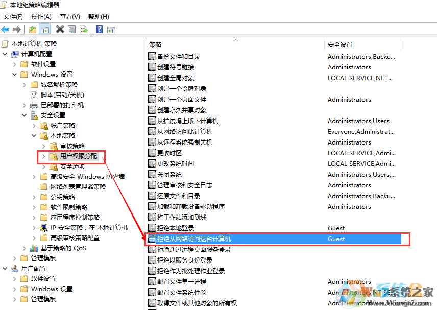Click the script icon beside 脚本(启动/关机)
The width and height of the screenshot is (437, 310).
coord(34,95)
